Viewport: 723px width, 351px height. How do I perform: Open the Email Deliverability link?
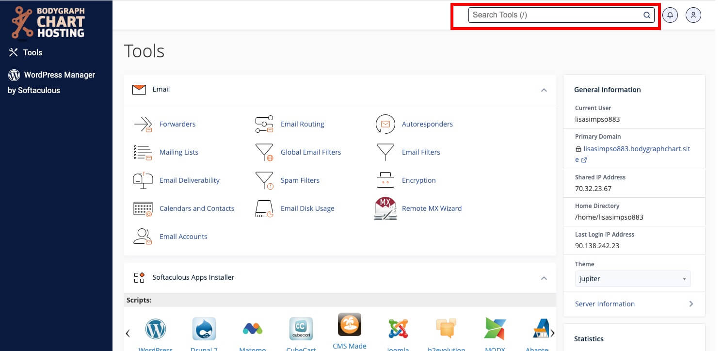tap(190, 180)
